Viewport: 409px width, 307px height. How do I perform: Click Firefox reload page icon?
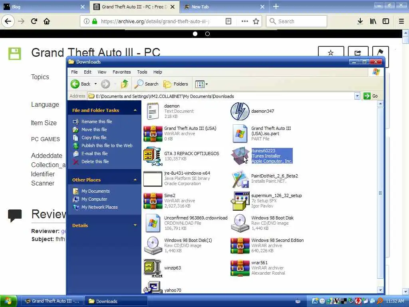[34, 21]
